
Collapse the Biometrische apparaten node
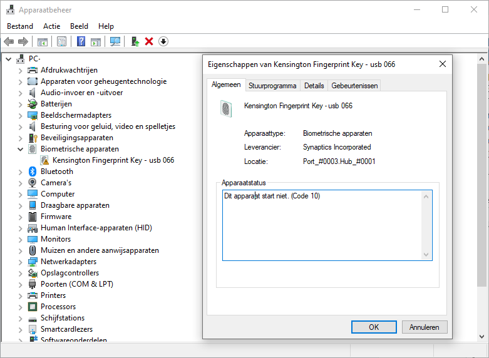point(21,149)
